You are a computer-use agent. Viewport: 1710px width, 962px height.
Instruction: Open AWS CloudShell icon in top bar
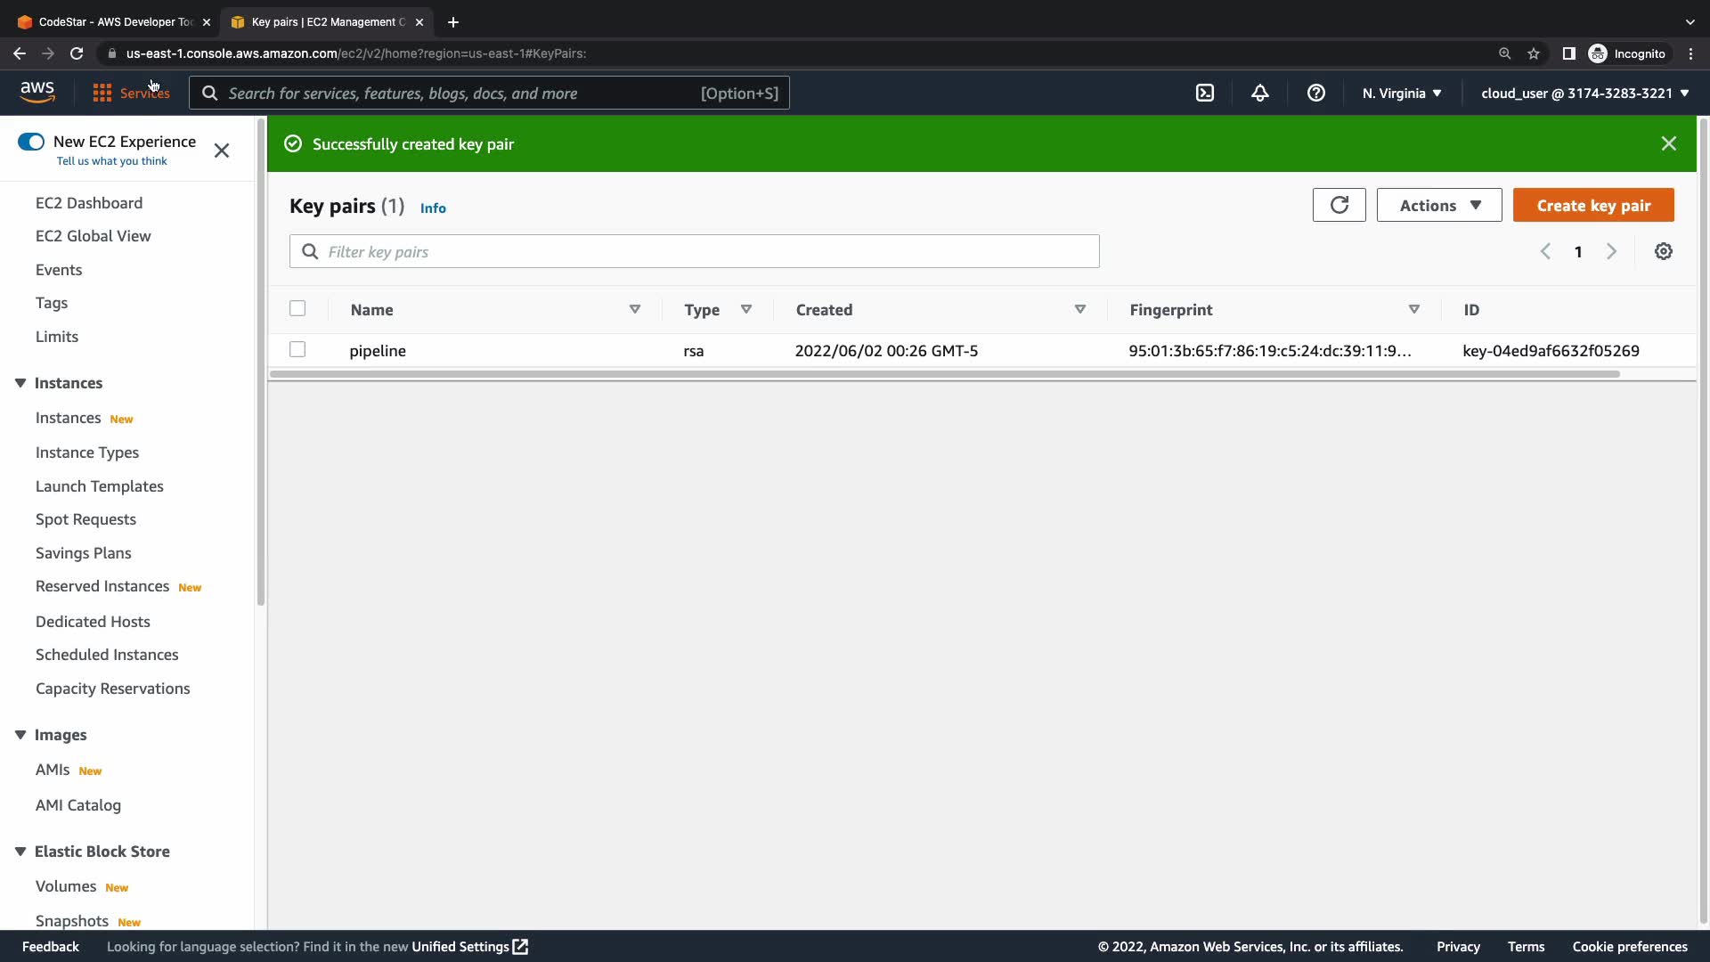click(1204, 93)
